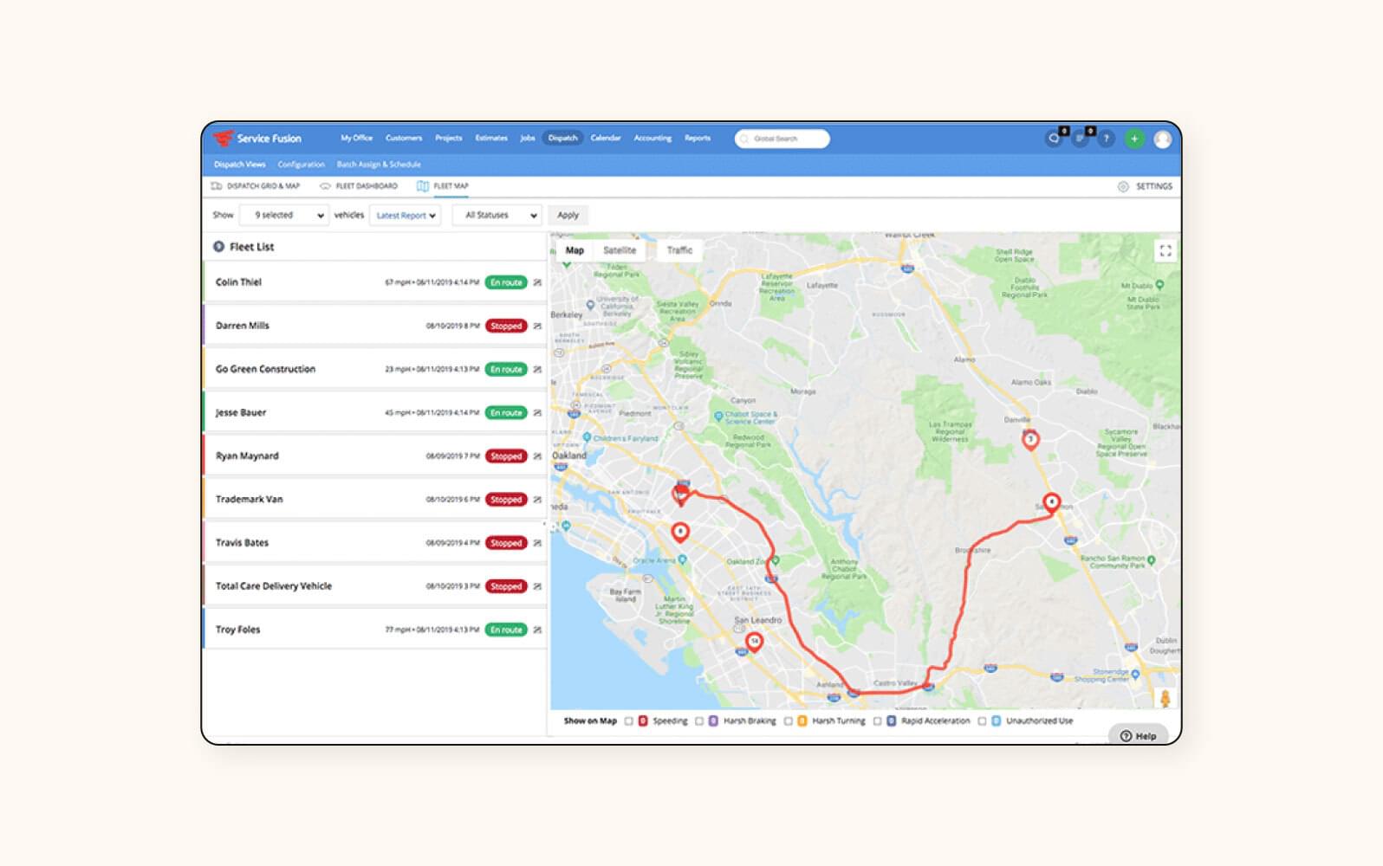This screenshot has width=1383, height=866.
Task: Open My Office menu
Action: point(356,139)
